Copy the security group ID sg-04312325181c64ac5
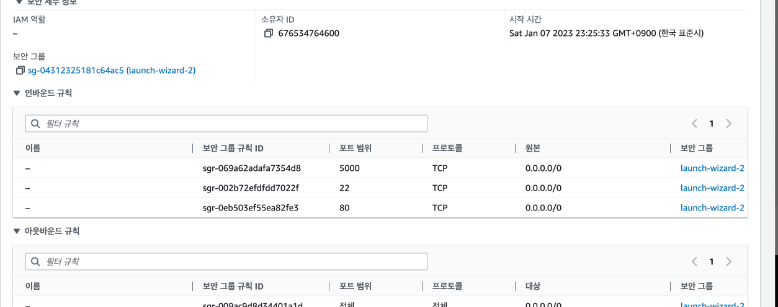The height and width of the screenshot is (307, 778). 20,71
